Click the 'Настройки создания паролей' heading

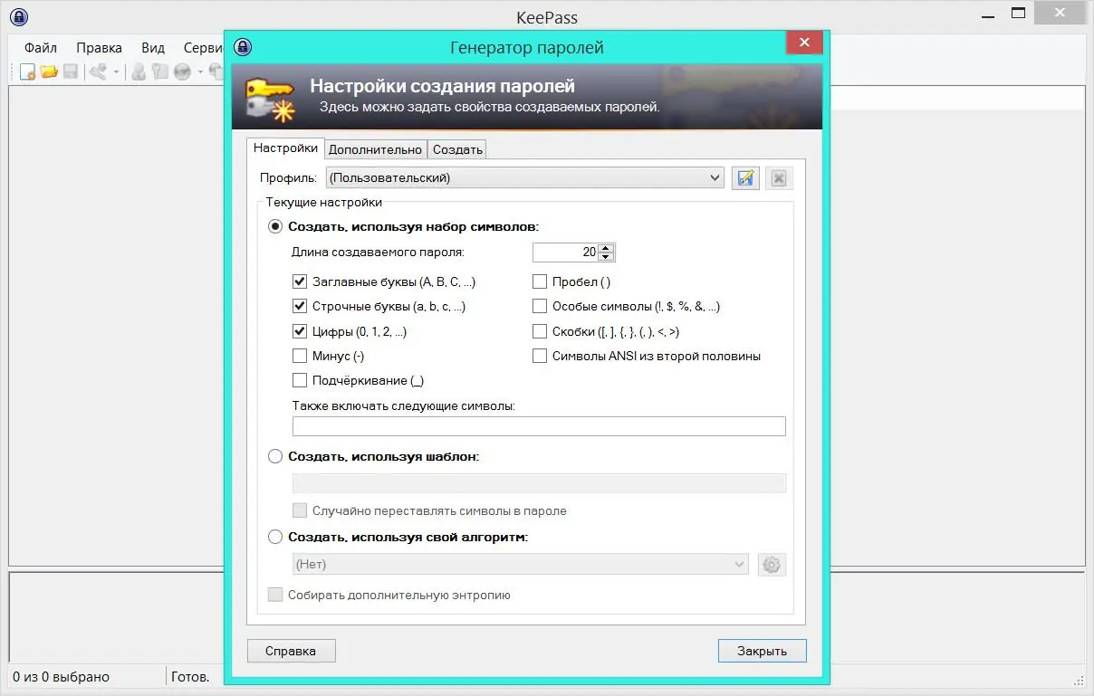pos(443,87)
